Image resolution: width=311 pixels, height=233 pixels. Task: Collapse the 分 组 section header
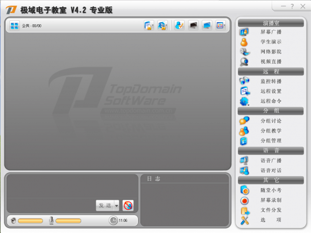tap(271, 111)
